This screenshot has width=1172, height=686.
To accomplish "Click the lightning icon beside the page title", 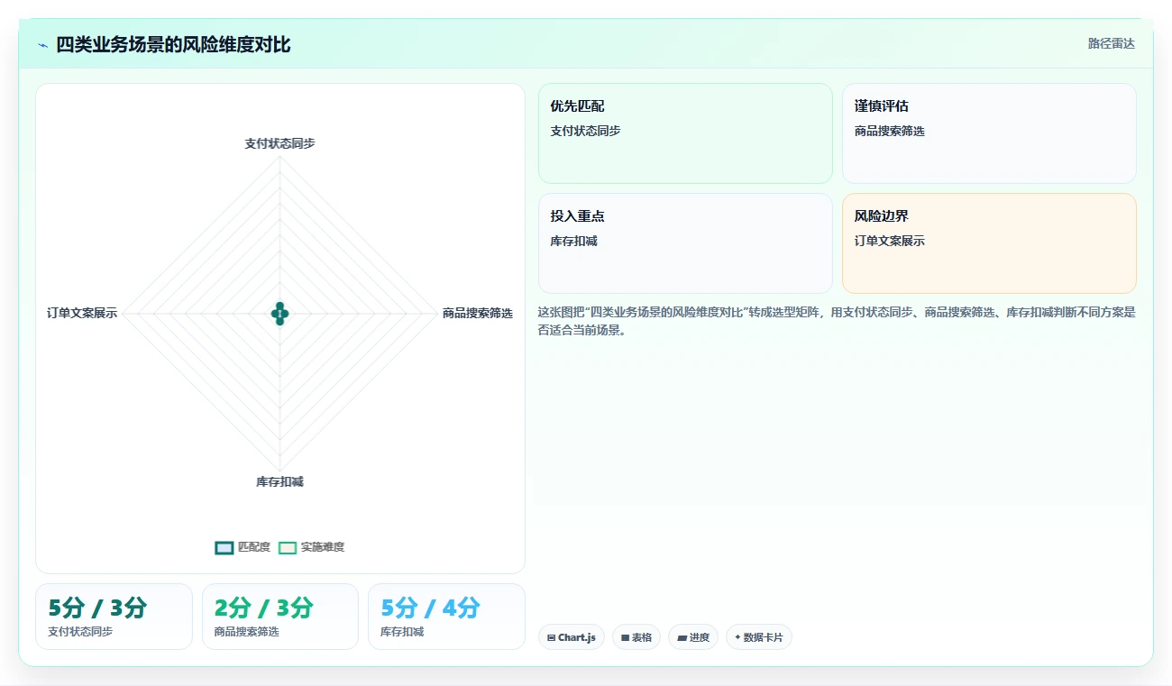I will click(42, 45).
